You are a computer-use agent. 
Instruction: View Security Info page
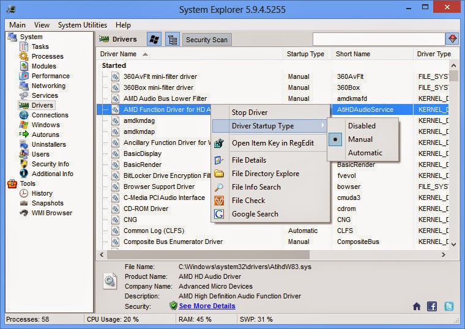click(x=50, y=164)
